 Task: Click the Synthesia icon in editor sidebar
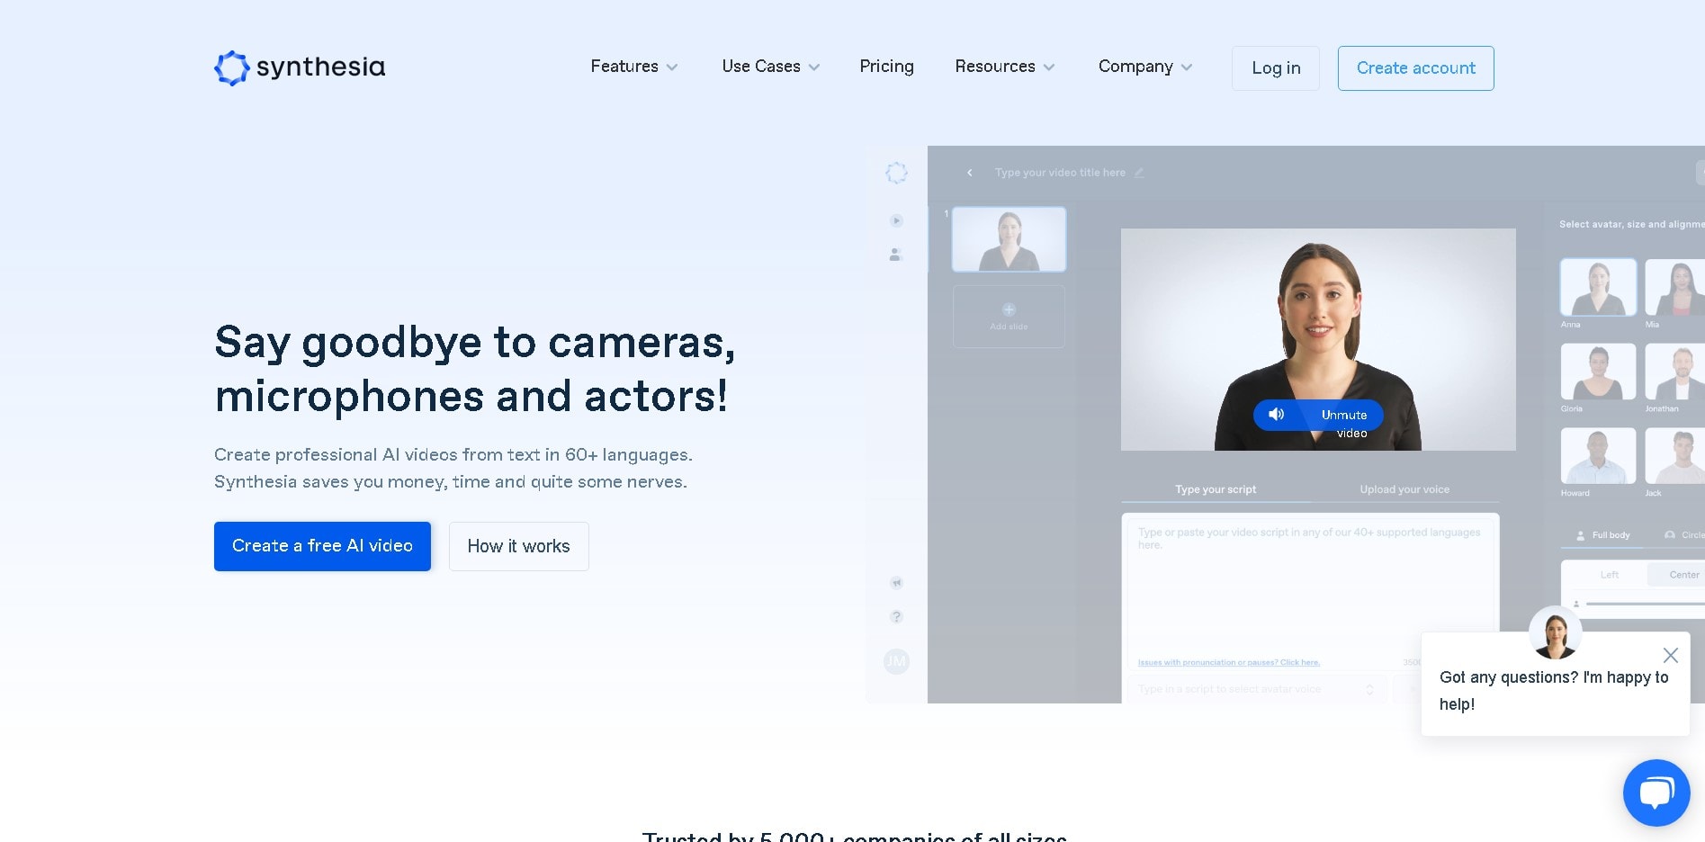(x=896, y=173)
